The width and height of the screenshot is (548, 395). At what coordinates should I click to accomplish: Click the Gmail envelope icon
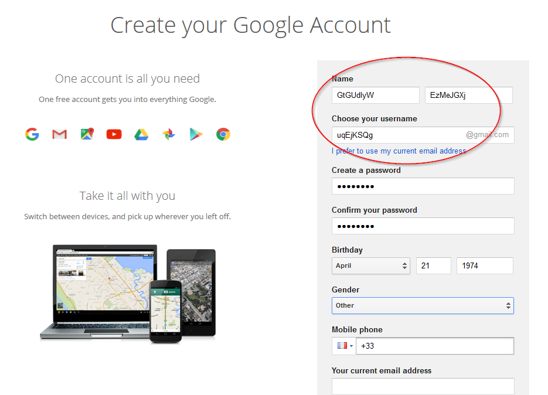click(59, 134)
